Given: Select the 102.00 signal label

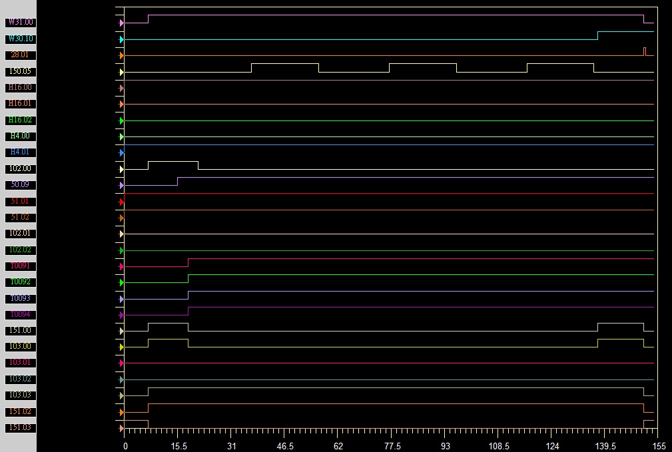Looking at the screenshot, I should tap(21, 169).
